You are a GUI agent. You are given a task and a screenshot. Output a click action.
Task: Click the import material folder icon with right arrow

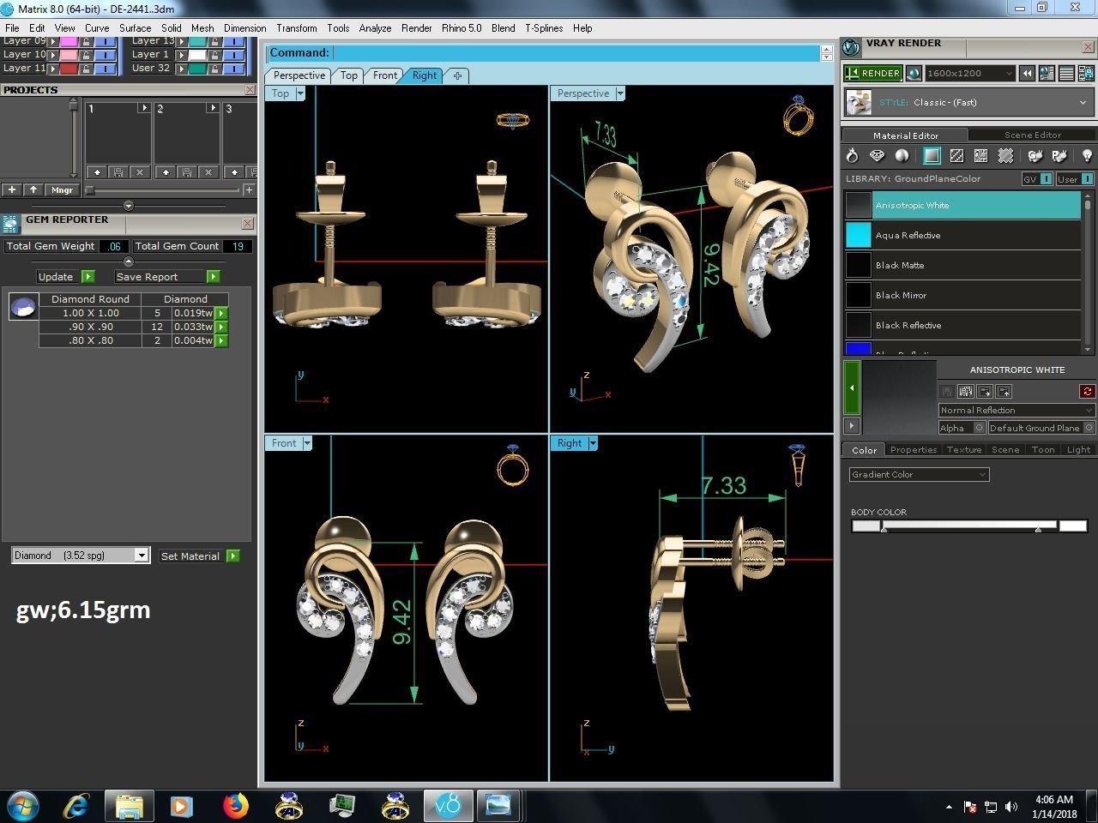click(985, 391)
